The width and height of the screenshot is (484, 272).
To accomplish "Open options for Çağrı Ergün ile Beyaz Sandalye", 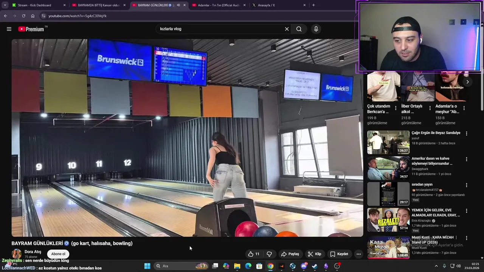I will [467, 133].
